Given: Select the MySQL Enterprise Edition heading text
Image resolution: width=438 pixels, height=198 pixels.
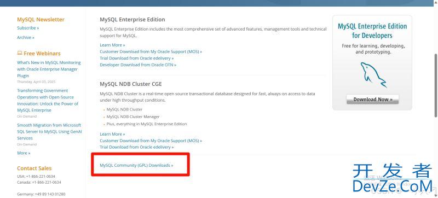Looking at the screenshot, I should tap(132, 20).
